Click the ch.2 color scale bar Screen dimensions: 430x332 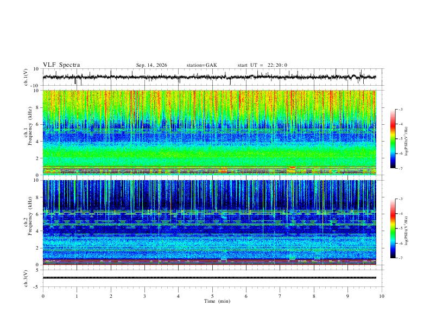pos(393,228)
